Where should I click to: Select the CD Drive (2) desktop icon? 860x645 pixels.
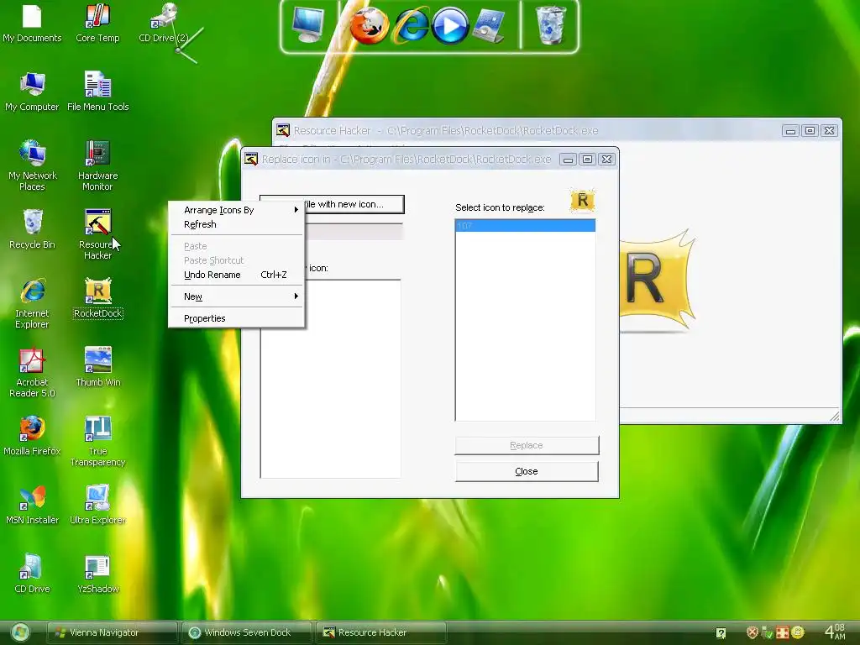click(163, 24)
